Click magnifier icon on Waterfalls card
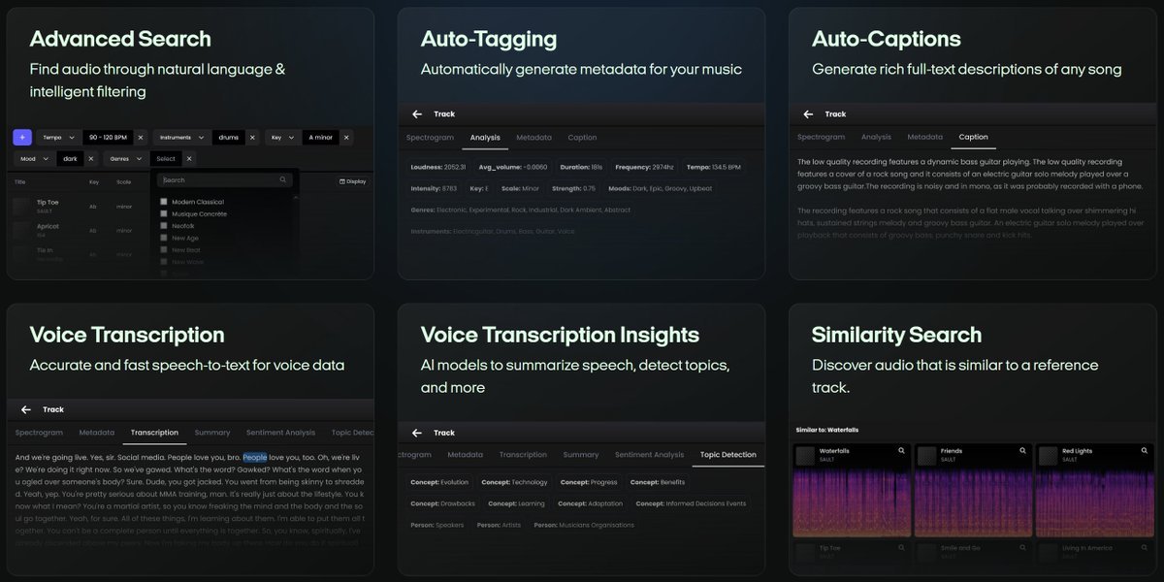The width and height of the screenshot is (1164, 582). coord(901,451)
